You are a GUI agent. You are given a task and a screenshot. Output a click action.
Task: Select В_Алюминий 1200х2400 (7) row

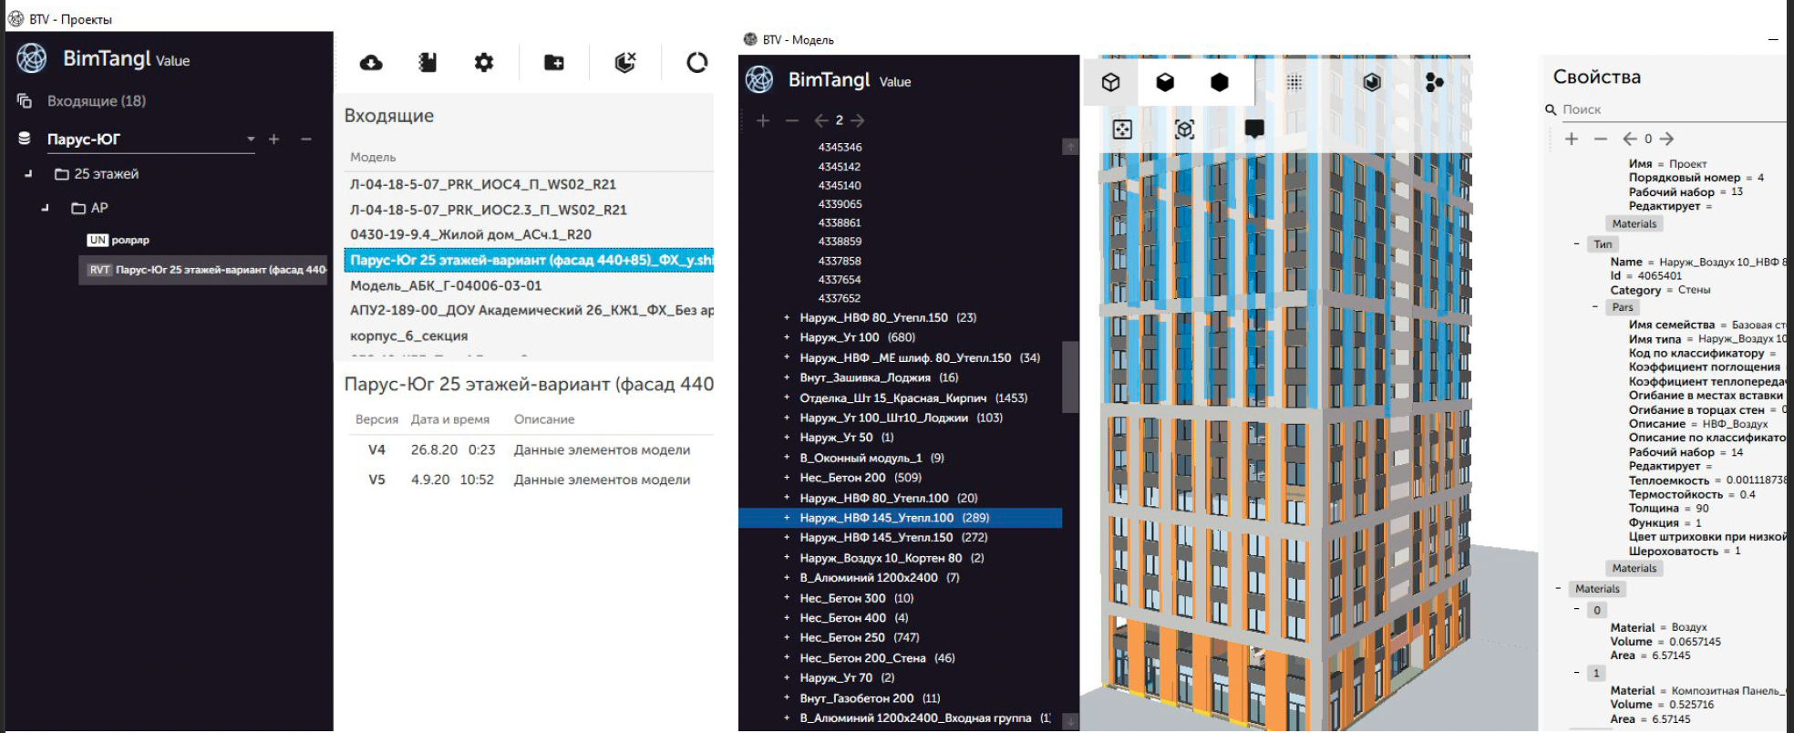pos(880,578)
